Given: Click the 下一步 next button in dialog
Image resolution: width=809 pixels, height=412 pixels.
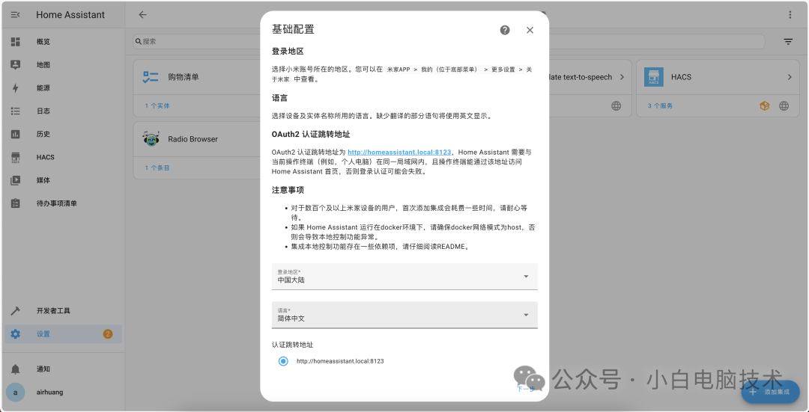Looking at the screenshot, I should [x=527, y=389].
